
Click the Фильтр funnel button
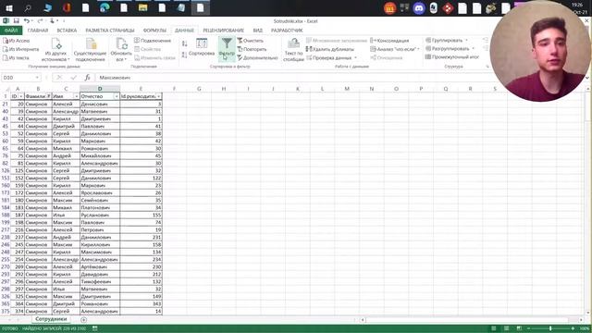[227, 49]
